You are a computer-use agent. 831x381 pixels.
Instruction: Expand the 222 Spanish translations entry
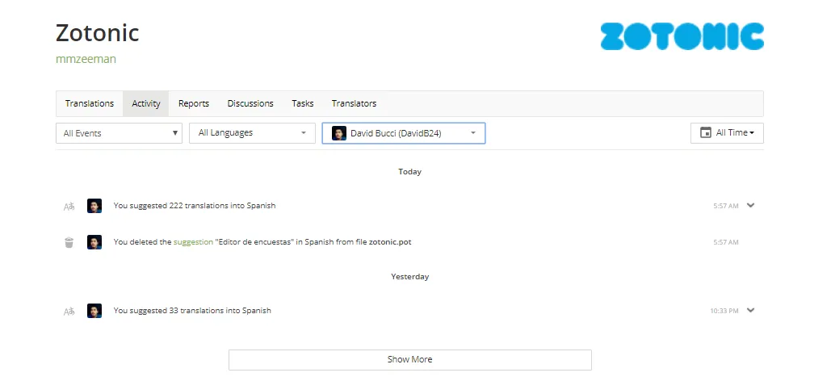[x=750, y=205]
